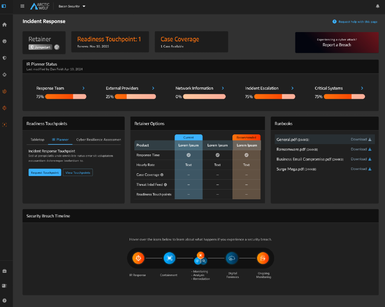Click the Containment timeline icon
Screen dimensions: 385x307
[169, 258]
